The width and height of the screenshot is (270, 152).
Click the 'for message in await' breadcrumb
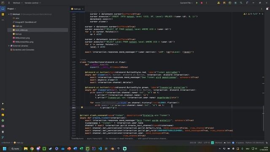[x=120, y=138]
